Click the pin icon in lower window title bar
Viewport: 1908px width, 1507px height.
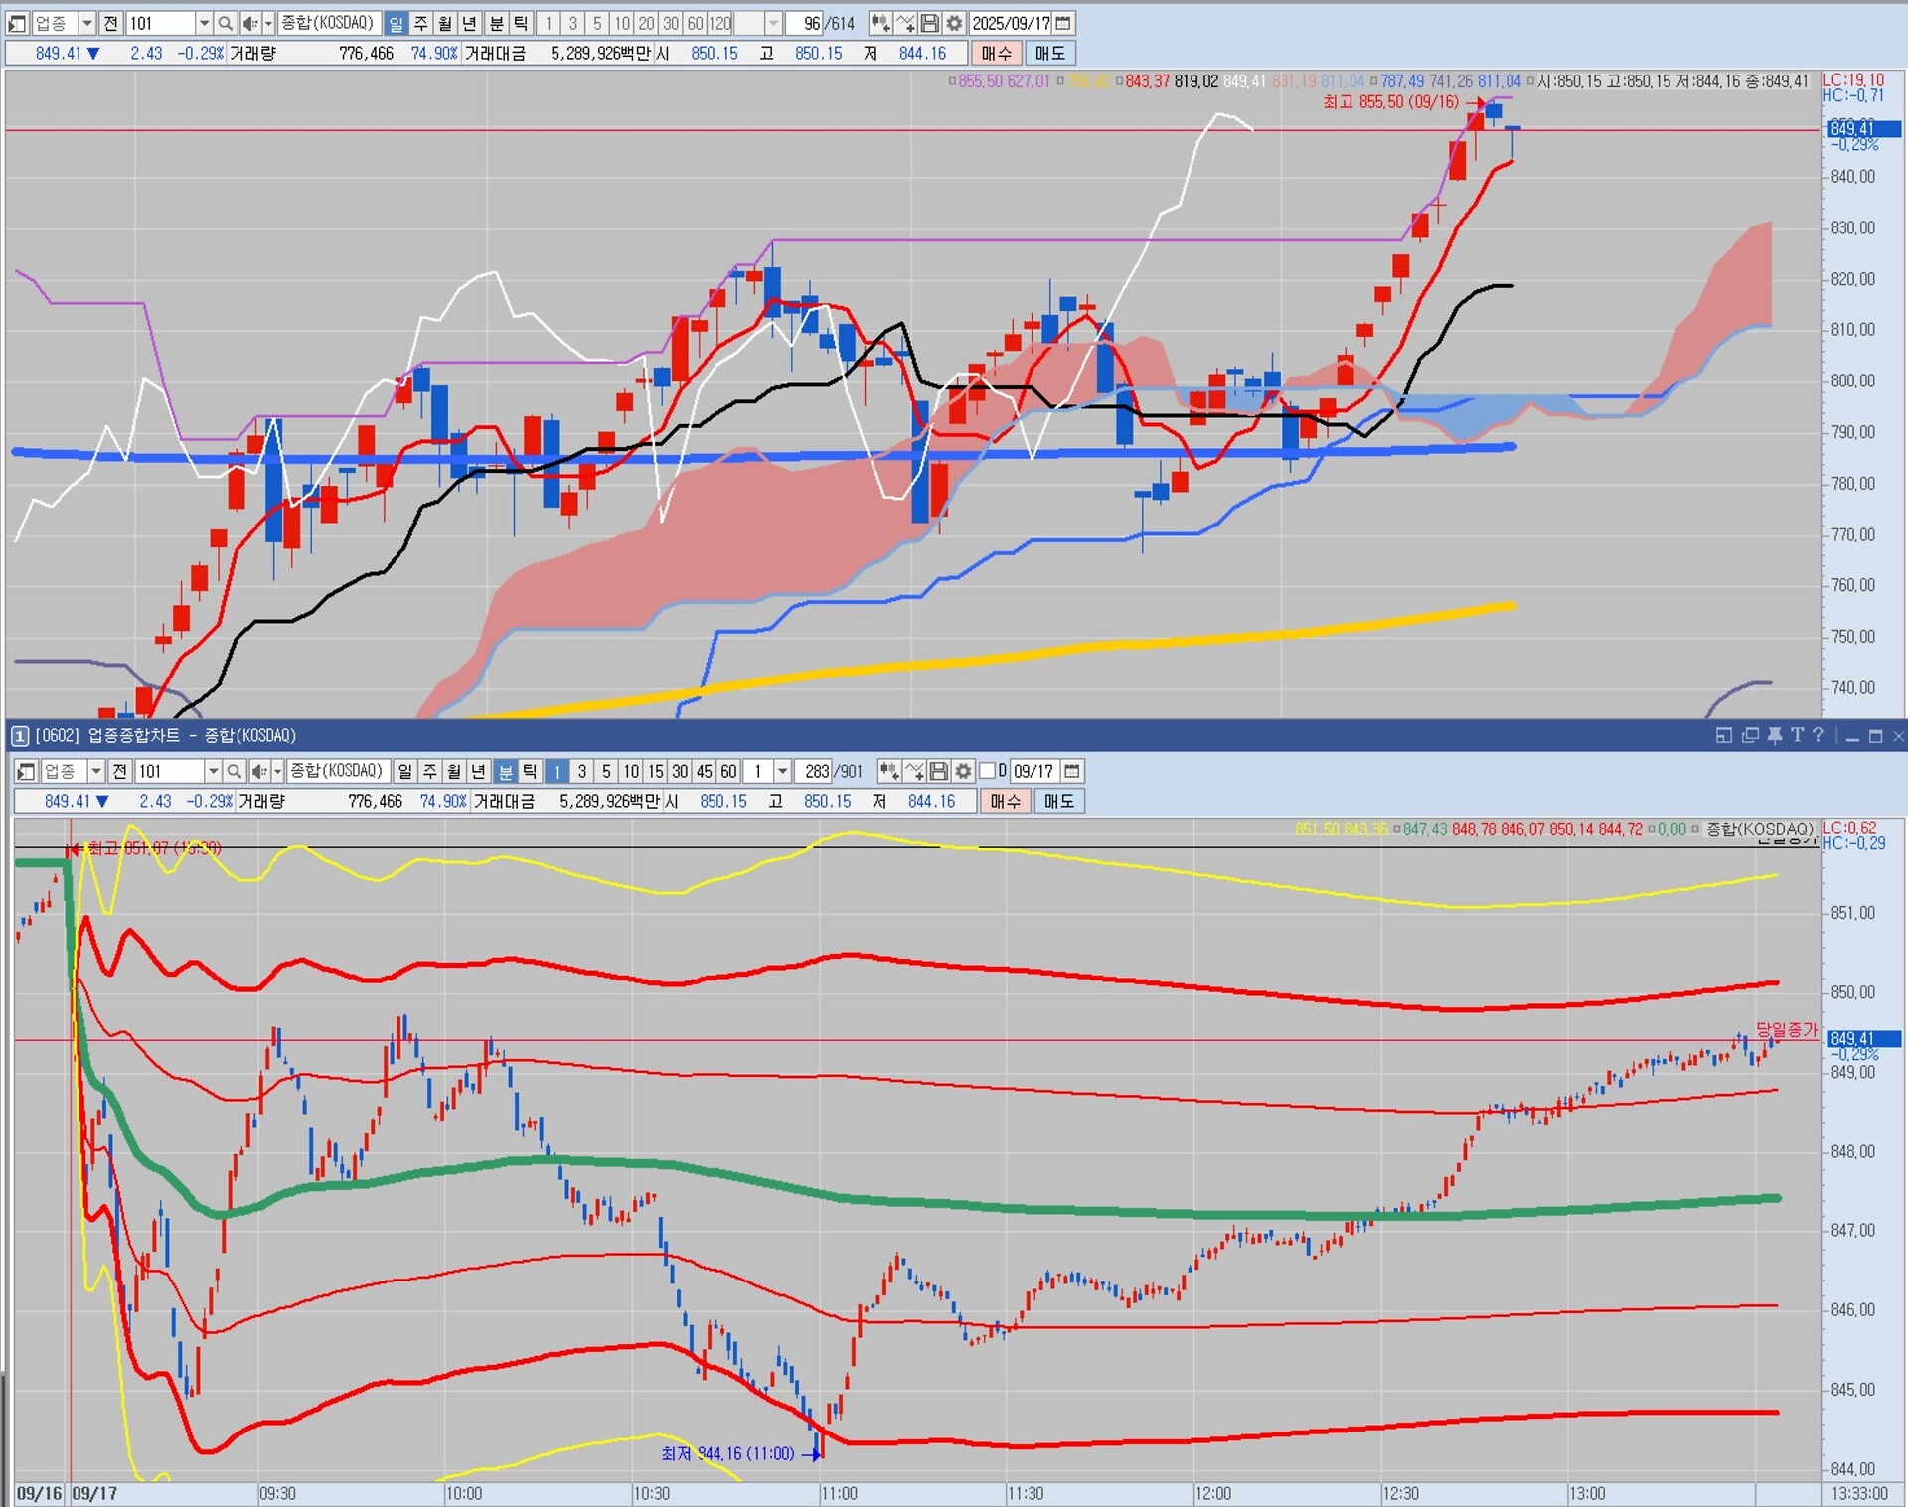pos(1774,735)
